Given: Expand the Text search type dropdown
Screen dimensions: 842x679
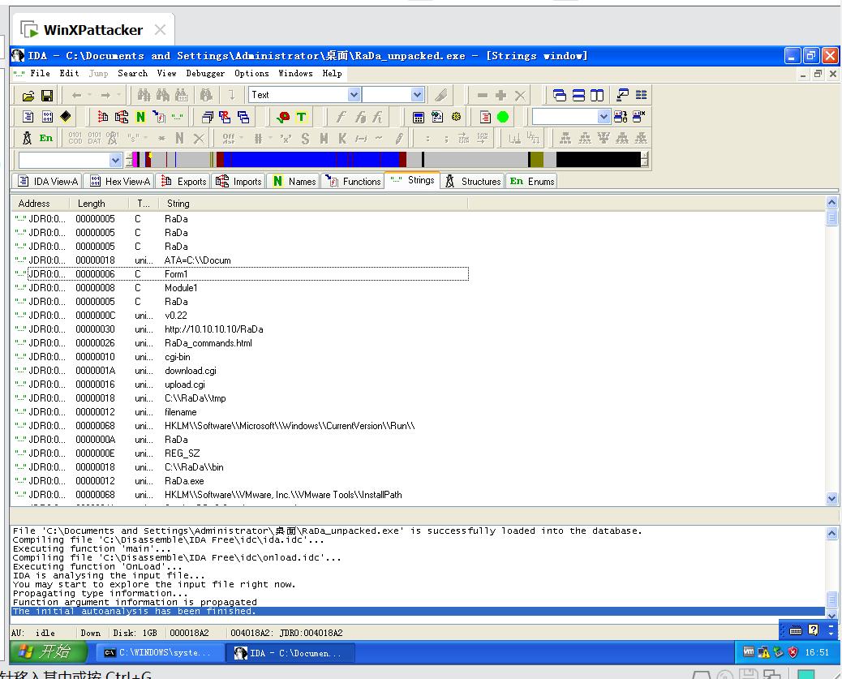Looking at the screenshot, I should coord(354,95).
